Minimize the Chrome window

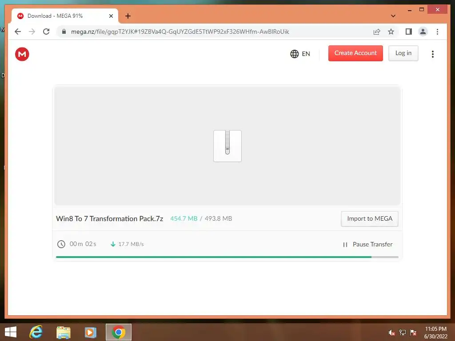coord(409,10)
